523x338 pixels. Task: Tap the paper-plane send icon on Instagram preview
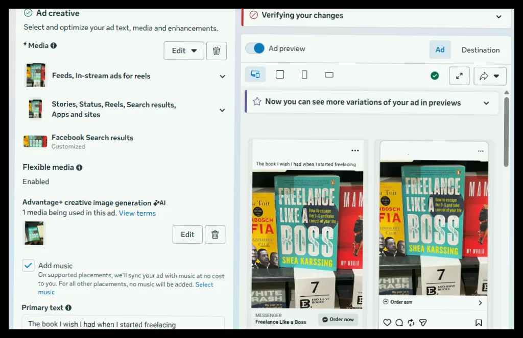423,322
